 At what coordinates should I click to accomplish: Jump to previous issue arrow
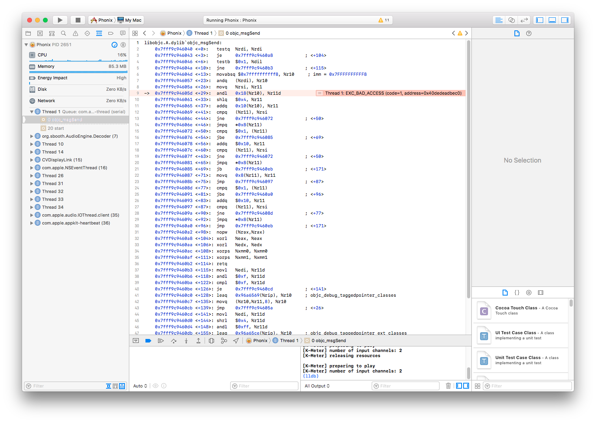click(453, 33)
